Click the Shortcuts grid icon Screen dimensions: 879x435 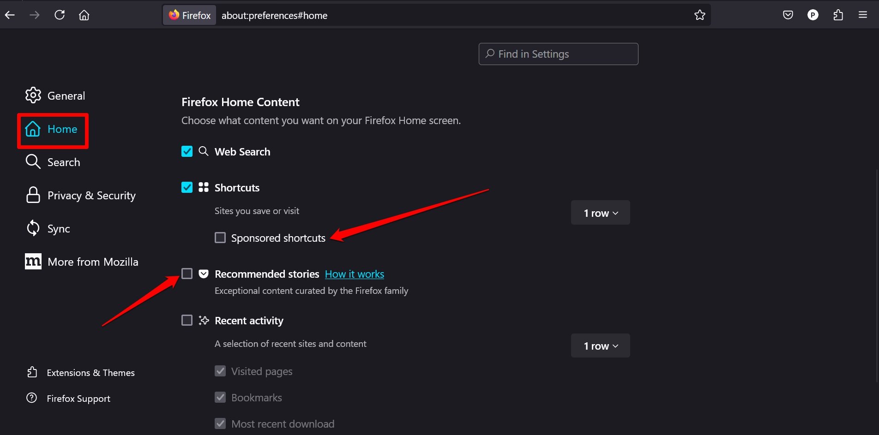[x=204, y=187]
